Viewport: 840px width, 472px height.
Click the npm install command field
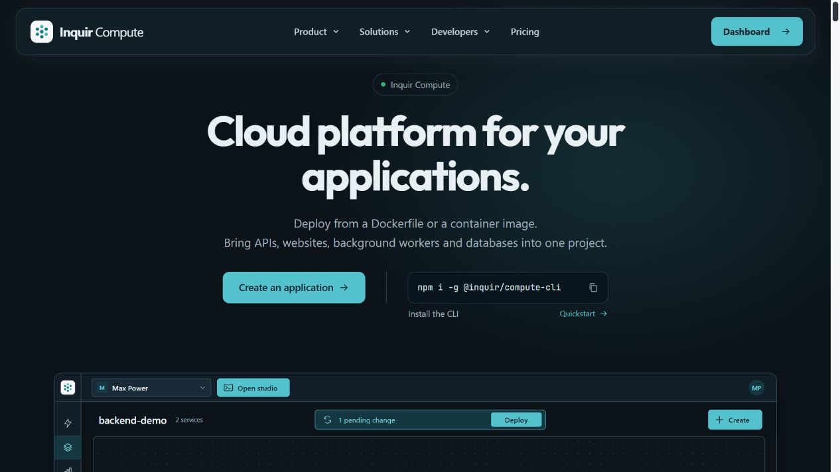pos(508,288)
